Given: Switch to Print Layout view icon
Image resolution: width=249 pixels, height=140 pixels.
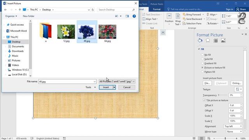Looking at the screenshot, I should coord(202,138).
